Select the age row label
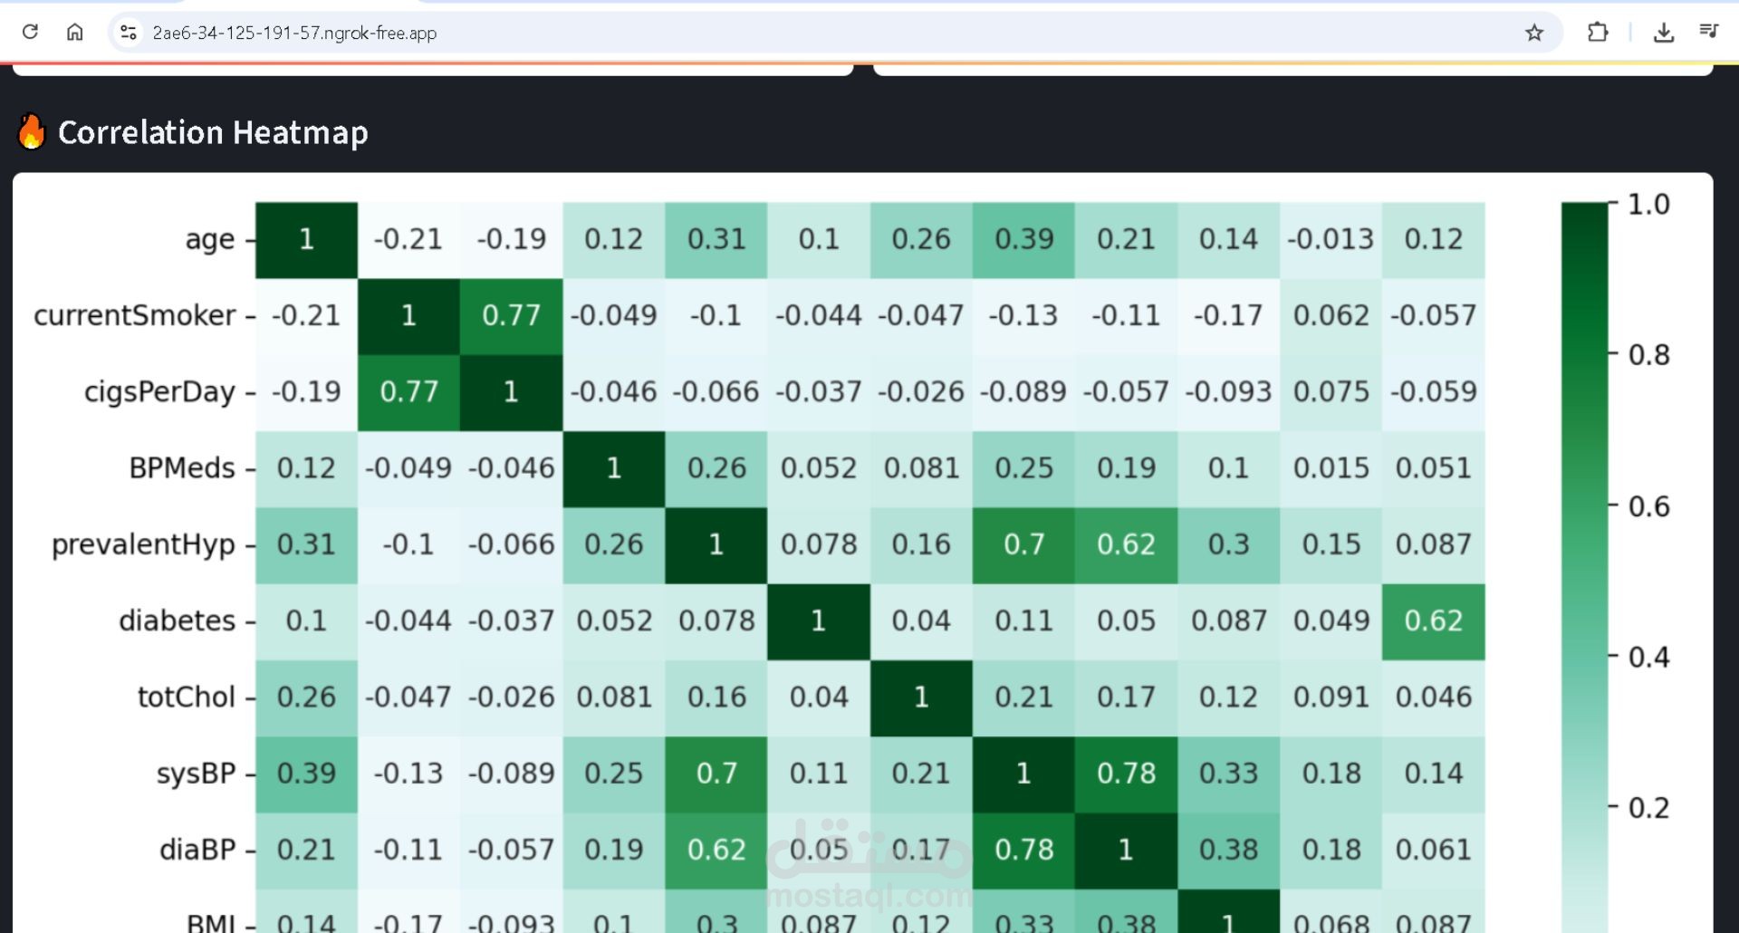This screenshot has height=933, width=1739. 209,239
